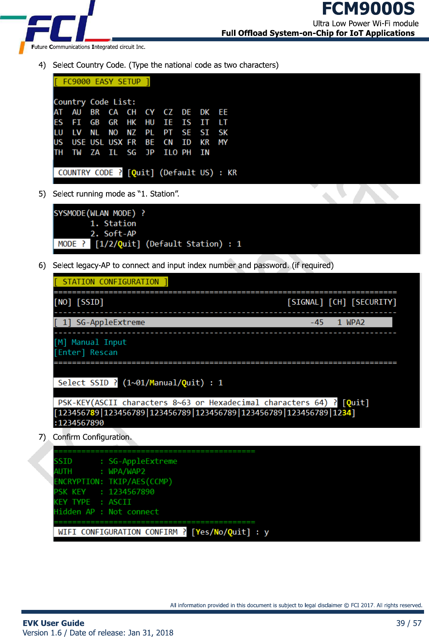Click the 'FC9000 EASY SETUP' banner
The height and width of the screenshot is (637, 429).
click(x=102, y=82)
